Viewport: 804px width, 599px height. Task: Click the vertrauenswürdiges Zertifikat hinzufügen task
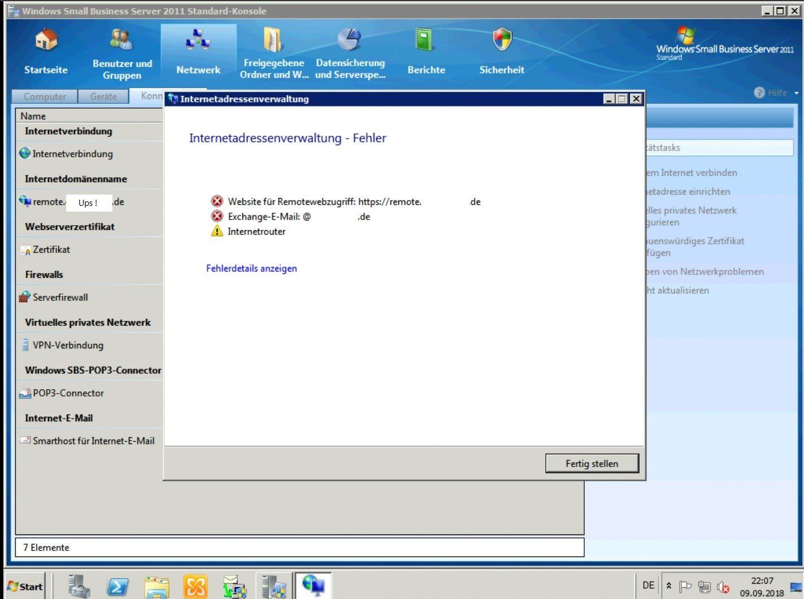pyautogui.click(x=695, y=247)
